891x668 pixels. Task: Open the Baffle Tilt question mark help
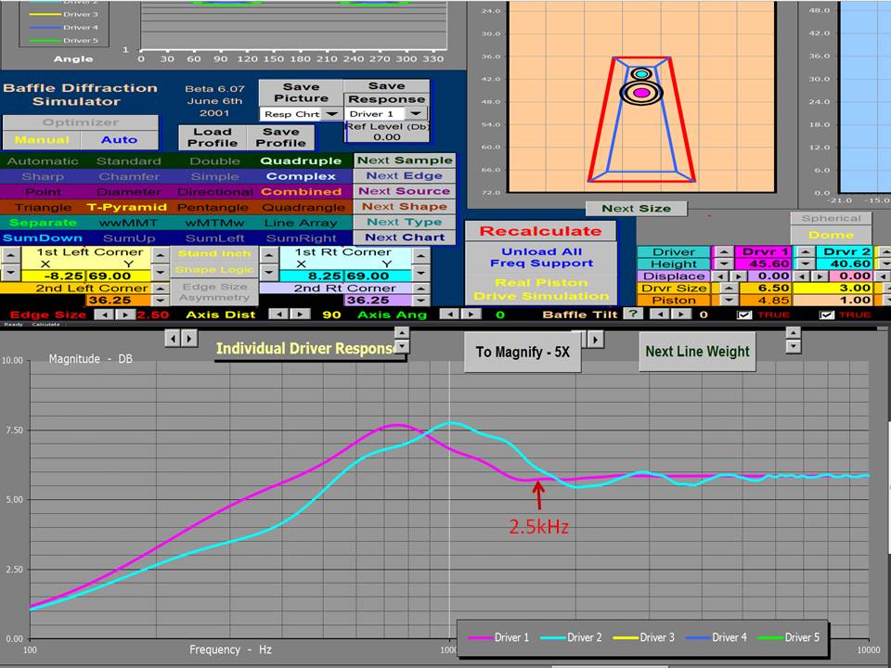coord(633,314)
